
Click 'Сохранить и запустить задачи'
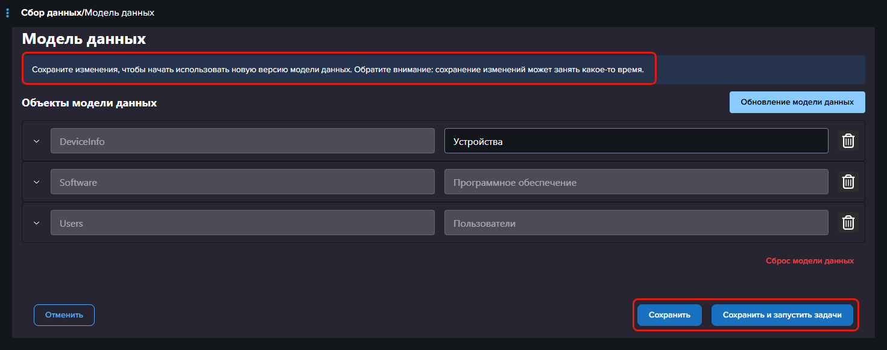pyautogui.click(x=781, y=315)
